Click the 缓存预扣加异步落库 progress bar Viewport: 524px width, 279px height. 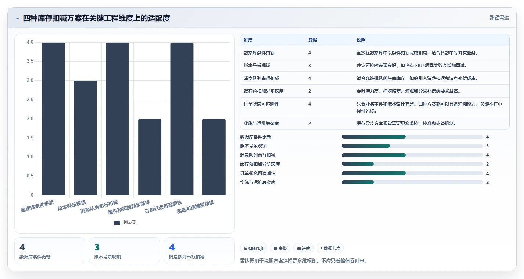tap(412, 164)
